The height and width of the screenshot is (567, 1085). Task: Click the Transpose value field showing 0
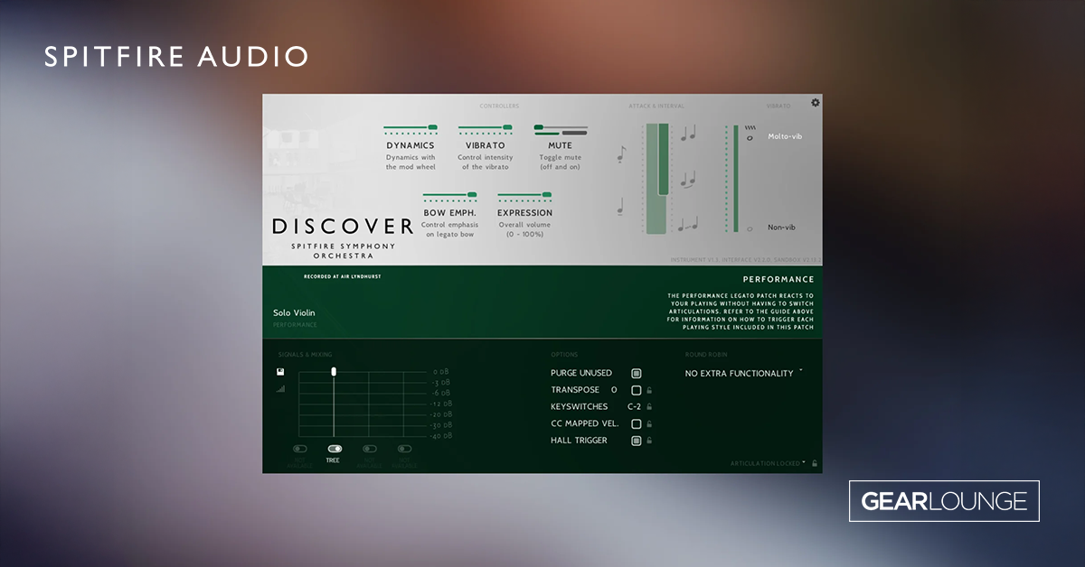(x=613, y=389)
